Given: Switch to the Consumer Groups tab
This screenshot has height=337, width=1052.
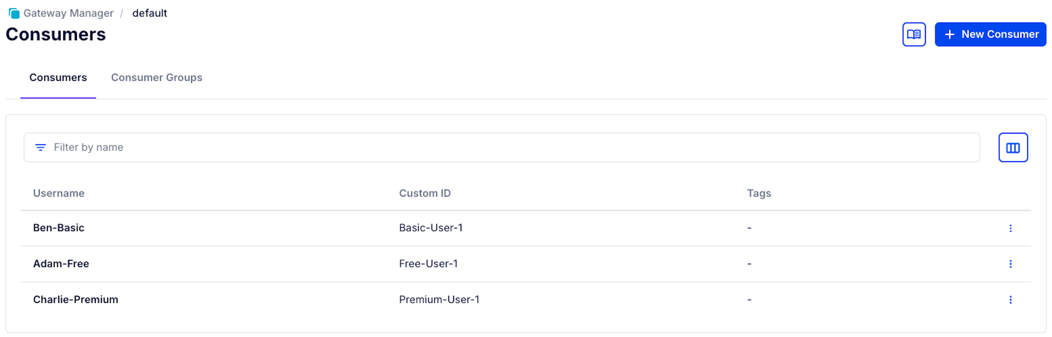Looking at the screenshot, I should pos(157,78).
